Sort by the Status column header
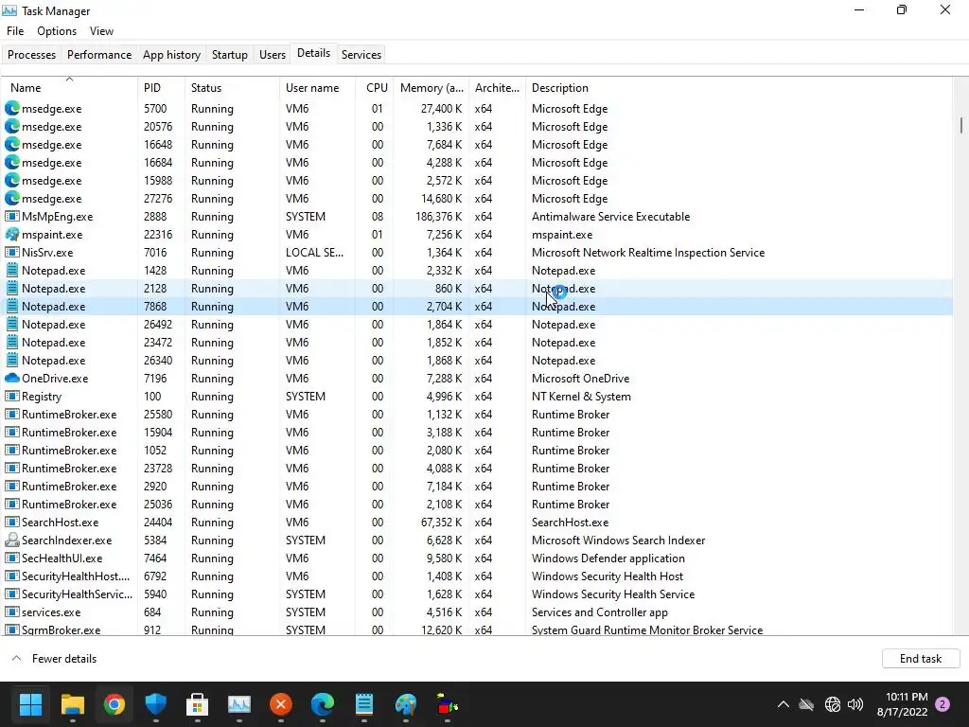 point(233,88)
